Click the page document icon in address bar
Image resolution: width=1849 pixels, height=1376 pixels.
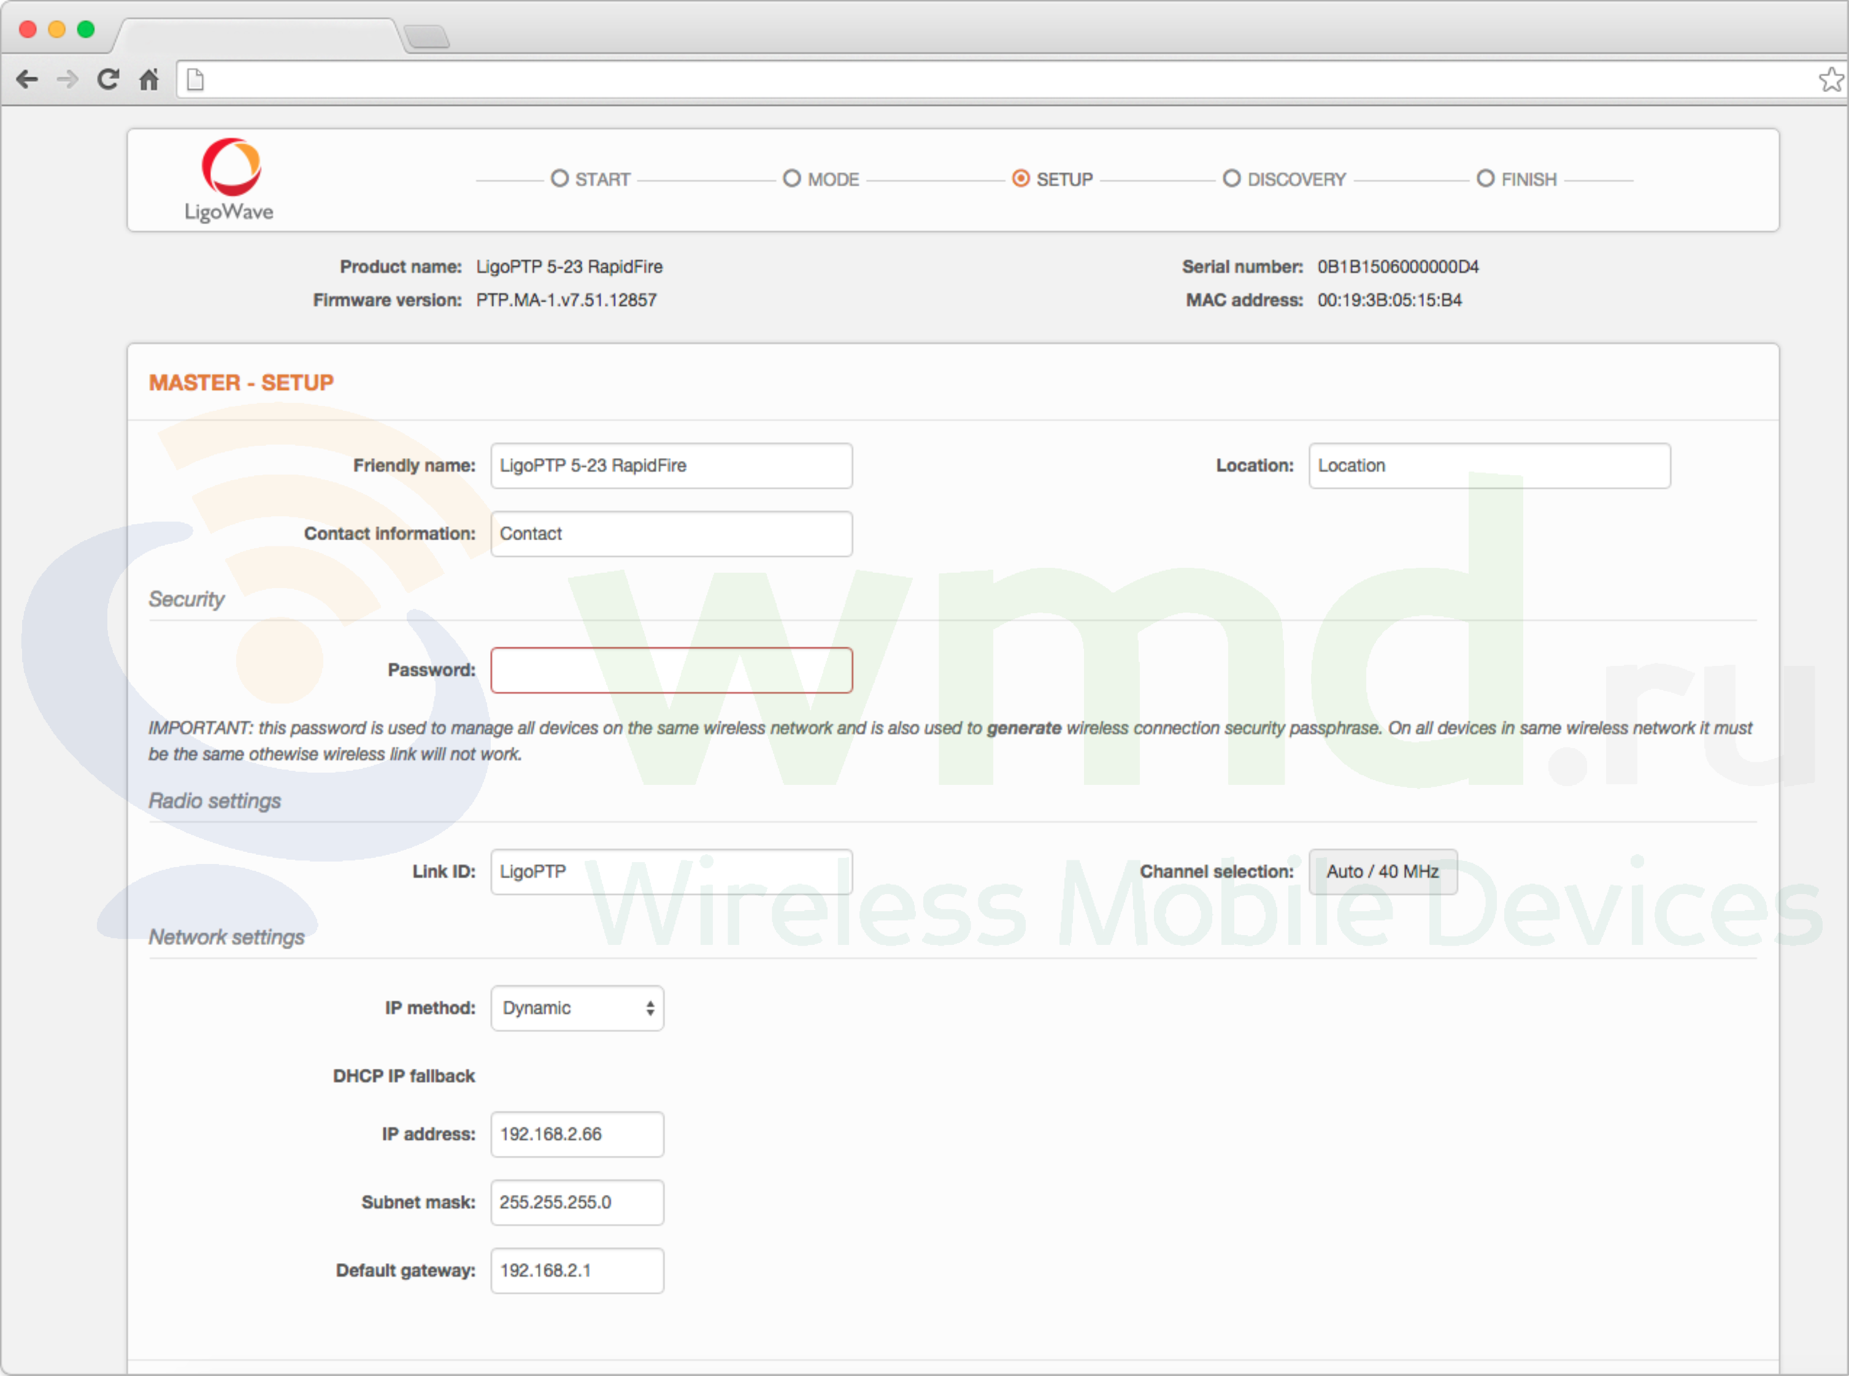click(x=195, y=80)
